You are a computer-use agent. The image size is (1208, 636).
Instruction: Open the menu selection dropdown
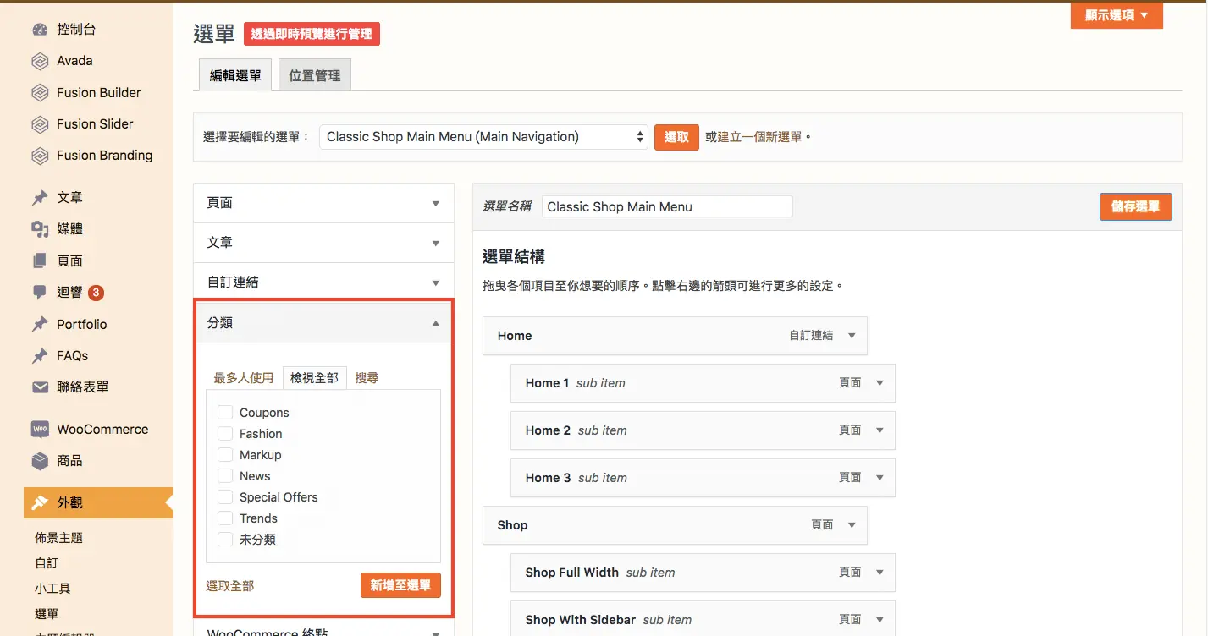(x=483, y=137)
